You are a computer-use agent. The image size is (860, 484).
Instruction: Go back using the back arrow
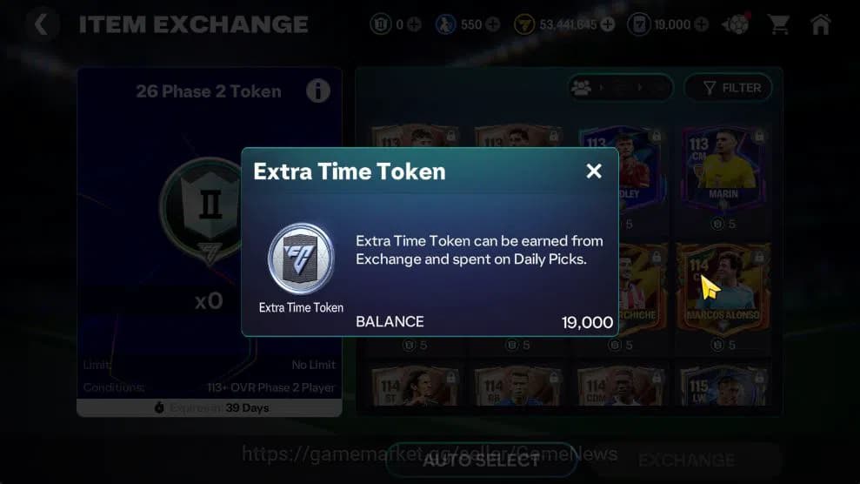coord(41,24)
